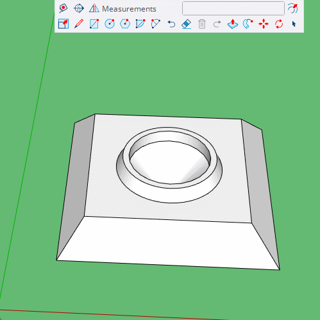Select the red Pencil line tool

[79, 24]
